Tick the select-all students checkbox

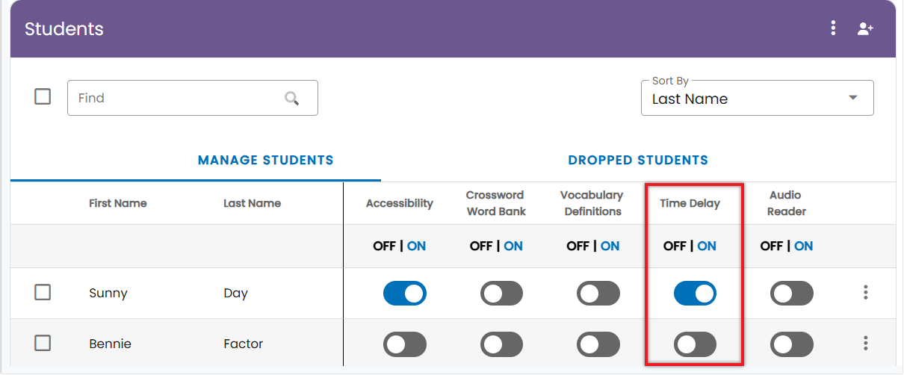click(x=43, y=97)
